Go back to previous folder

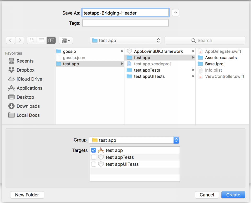click(10, 40)
